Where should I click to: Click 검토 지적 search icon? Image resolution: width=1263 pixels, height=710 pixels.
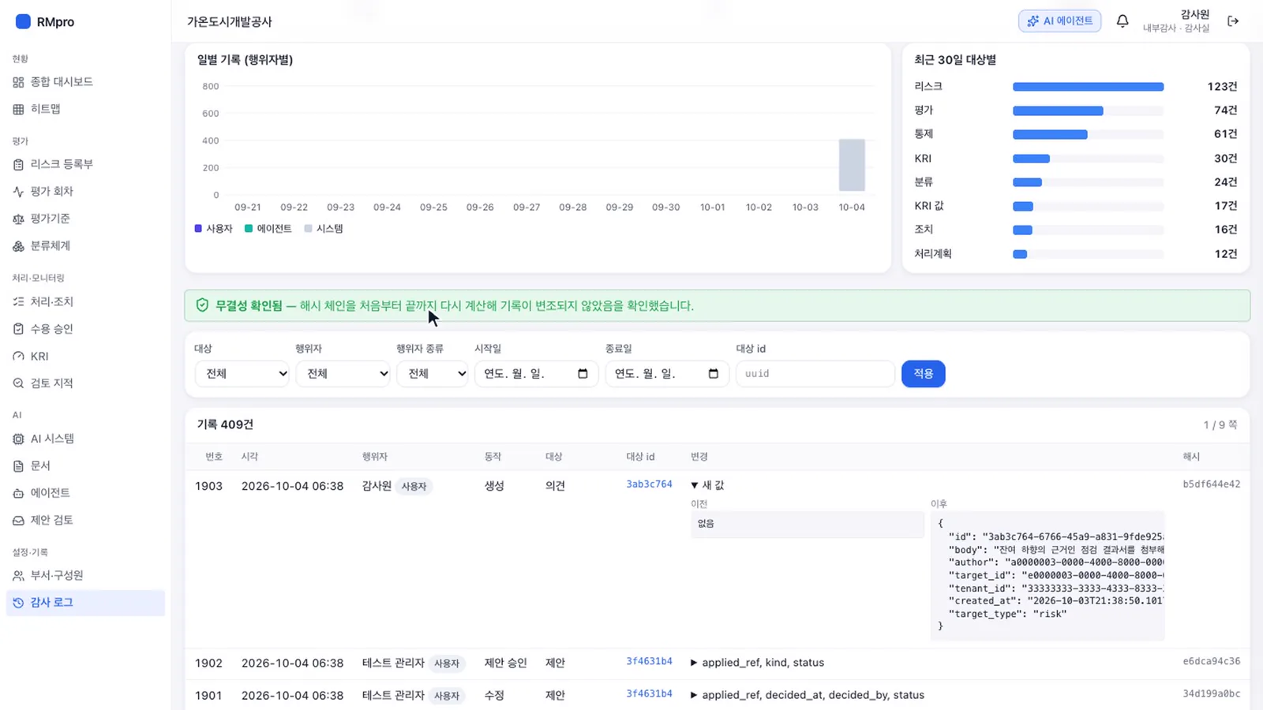click(x=18, y=383)
